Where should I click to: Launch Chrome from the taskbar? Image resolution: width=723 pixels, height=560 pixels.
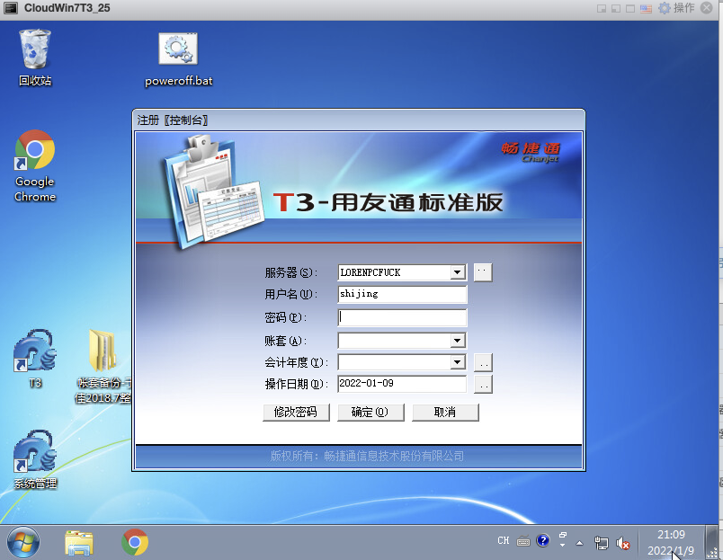135,542
